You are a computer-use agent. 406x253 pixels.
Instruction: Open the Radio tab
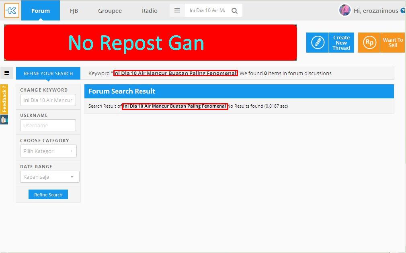pos(150,10)
